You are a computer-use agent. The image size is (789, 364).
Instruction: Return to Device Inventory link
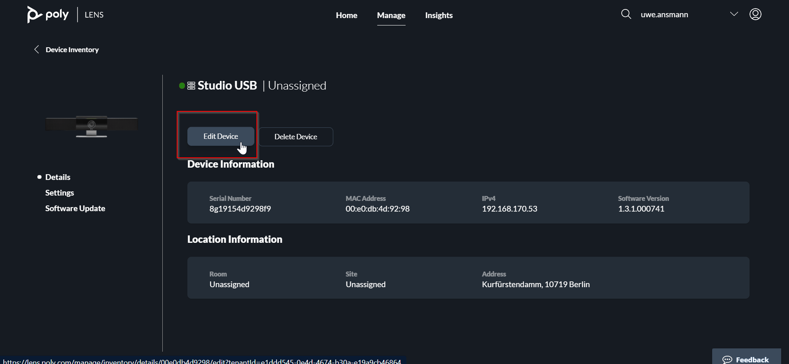tap(72, 50)
